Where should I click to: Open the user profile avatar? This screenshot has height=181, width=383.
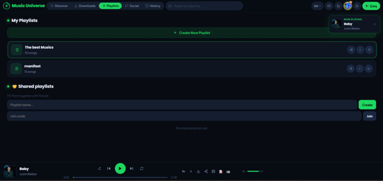[x=347, y=6]
